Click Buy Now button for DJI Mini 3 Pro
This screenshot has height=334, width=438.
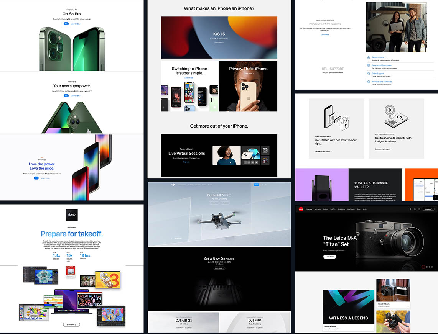pos(225,203)
